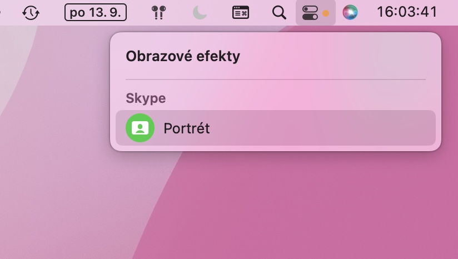Screen dimensions: 458x259
Task: Launch Siri from the menu bar
Action: pyautogui.click(x=350, y=12)
